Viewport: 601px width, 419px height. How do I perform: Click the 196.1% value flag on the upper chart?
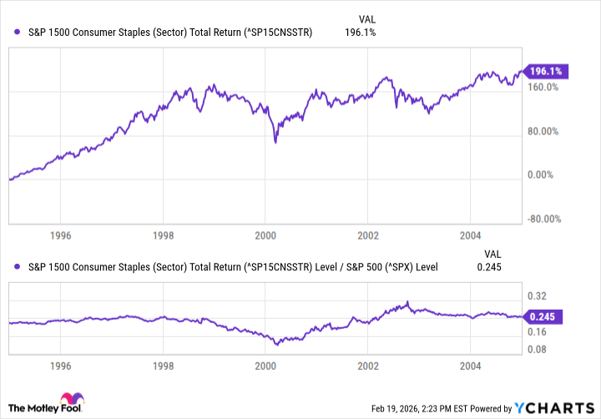coord(543,71)
